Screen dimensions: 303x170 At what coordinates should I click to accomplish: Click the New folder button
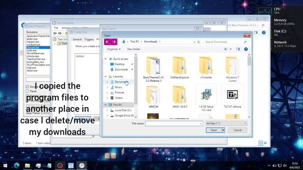134,49
